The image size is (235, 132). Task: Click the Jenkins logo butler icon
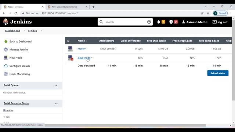(6, 22)
